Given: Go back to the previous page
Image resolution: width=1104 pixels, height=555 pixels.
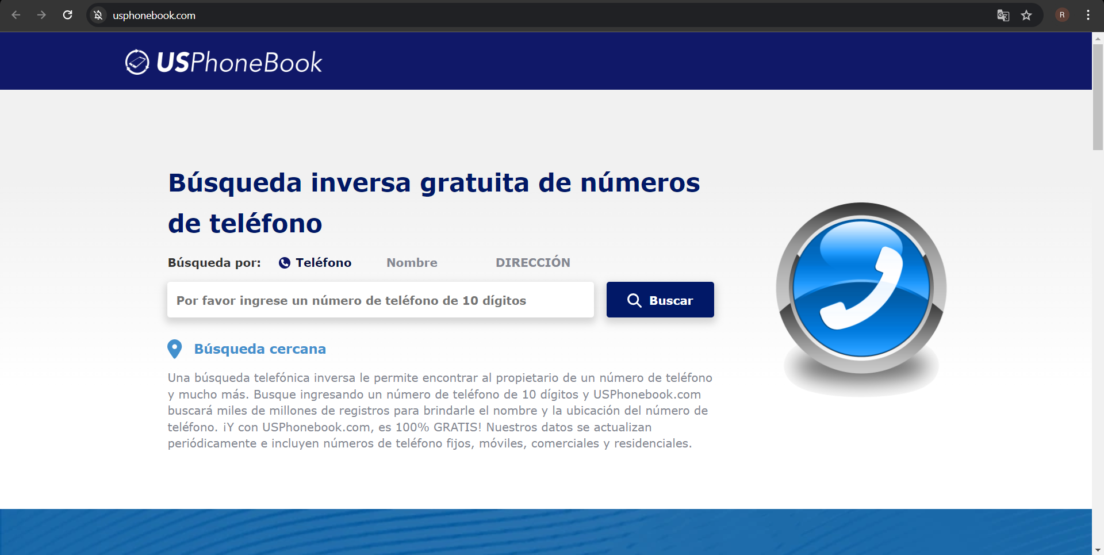Looking at the screenshot, I should (16, 15).
